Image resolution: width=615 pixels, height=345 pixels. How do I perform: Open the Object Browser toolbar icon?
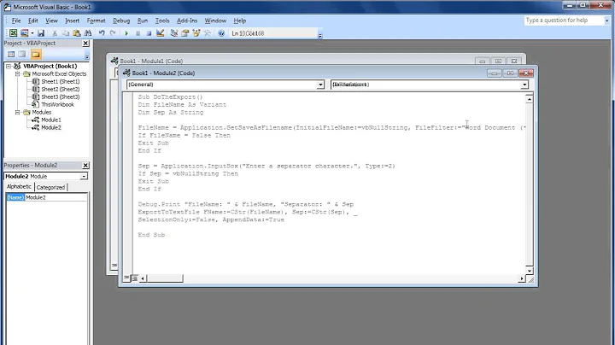196,33
